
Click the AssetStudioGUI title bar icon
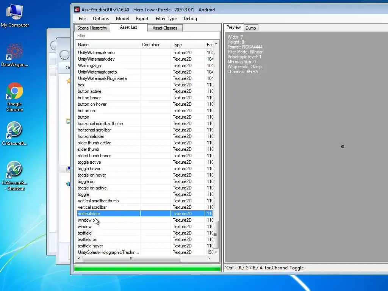pos(77,9)
